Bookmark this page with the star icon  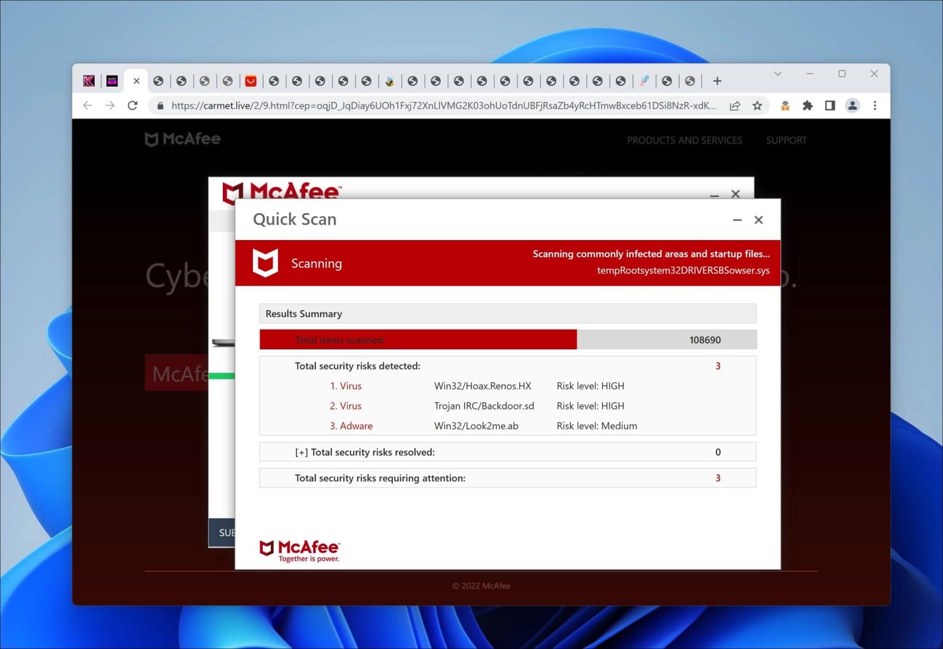coord(758,106)
